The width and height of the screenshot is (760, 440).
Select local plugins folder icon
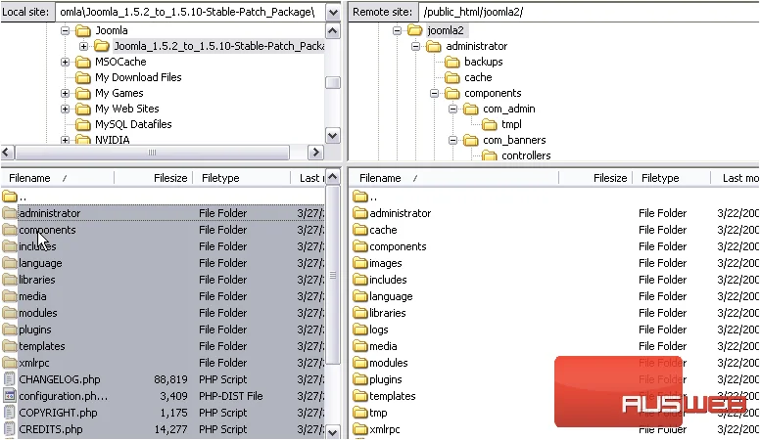point(10,330)
